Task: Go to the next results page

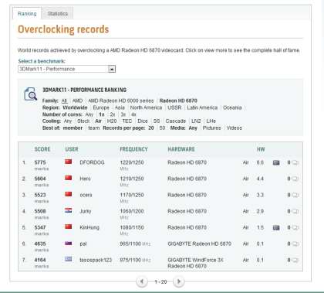Action: click(179, 281)
